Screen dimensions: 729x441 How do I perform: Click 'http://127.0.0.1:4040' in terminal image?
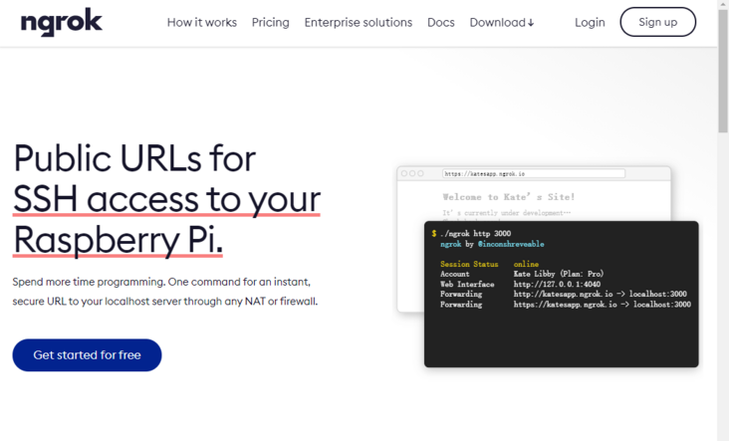tap(557, 284)
